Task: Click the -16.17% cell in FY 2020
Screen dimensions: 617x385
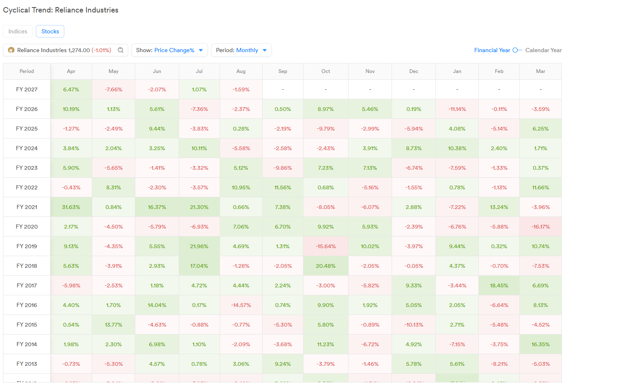Action: (x=541, y=226)
